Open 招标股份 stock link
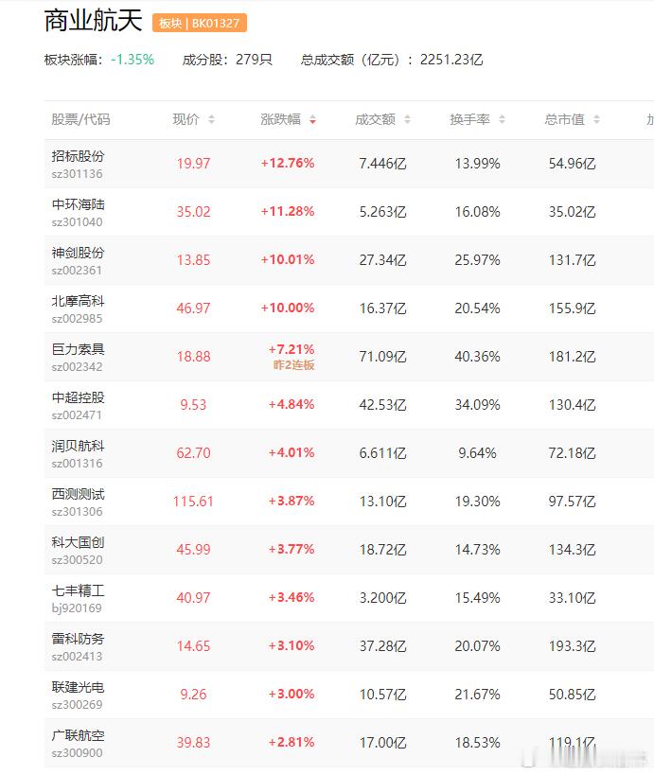The height and width of the screenshot is (775, 654). click(78, 156)
